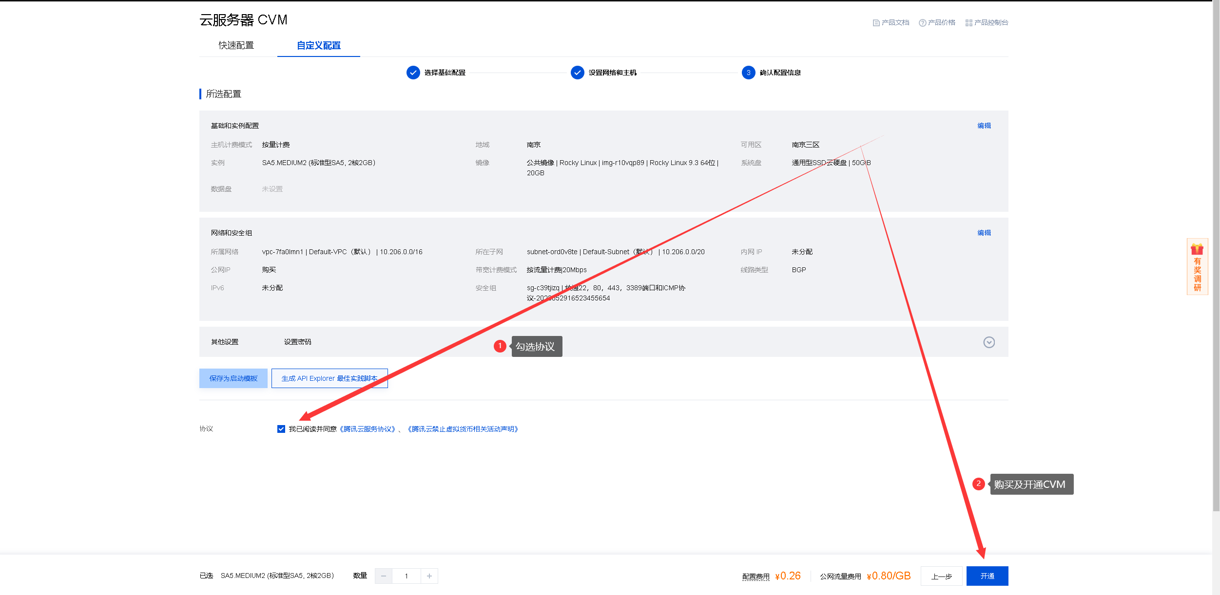Open the 有奖调研 gift icon
The width and height of the screenshot is (1220, 595).
pyautogui.click(x=1197, y=250)
